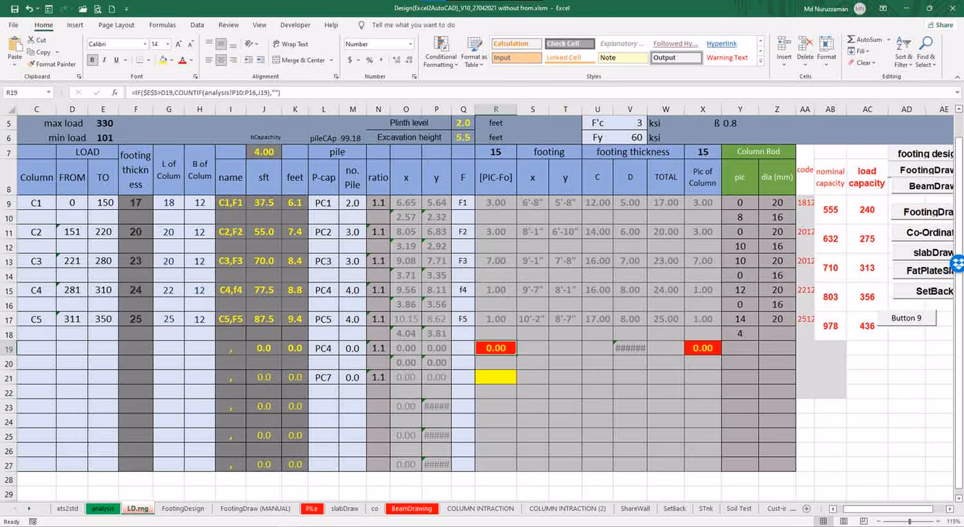
Task: Activate the Format Painter
Action: point(51,64)
